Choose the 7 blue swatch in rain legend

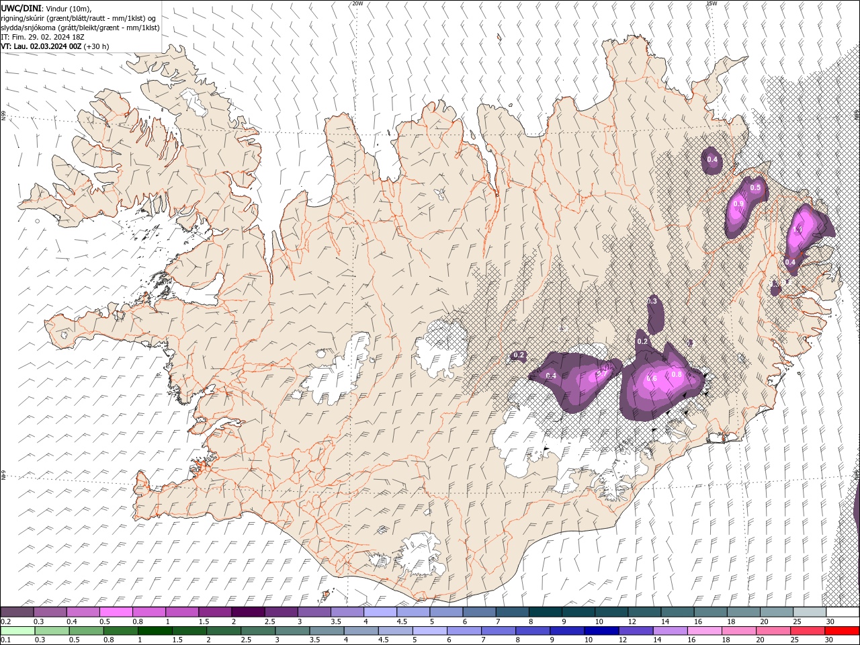click(498, 631)
